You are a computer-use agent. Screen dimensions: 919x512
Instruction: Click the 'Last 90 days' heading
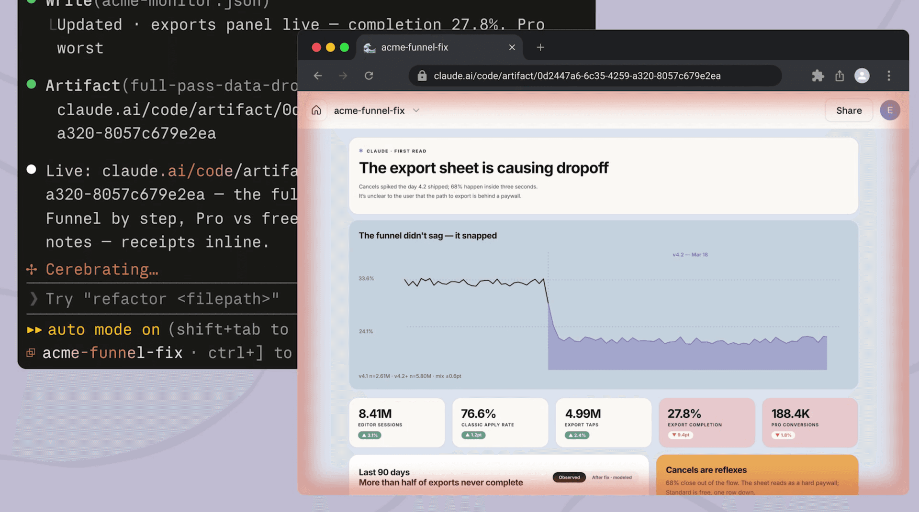tap(384, 472)
